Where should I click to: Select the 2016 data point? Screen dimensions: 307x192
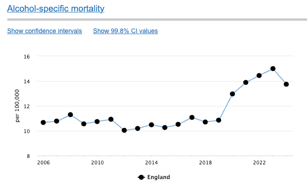point(178,124)
